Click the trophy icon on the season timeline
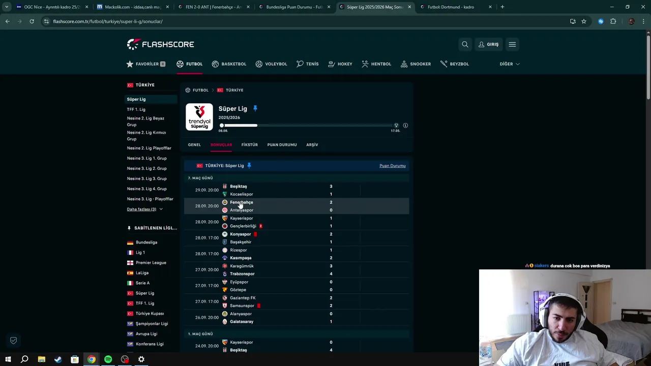 (396, 125)
